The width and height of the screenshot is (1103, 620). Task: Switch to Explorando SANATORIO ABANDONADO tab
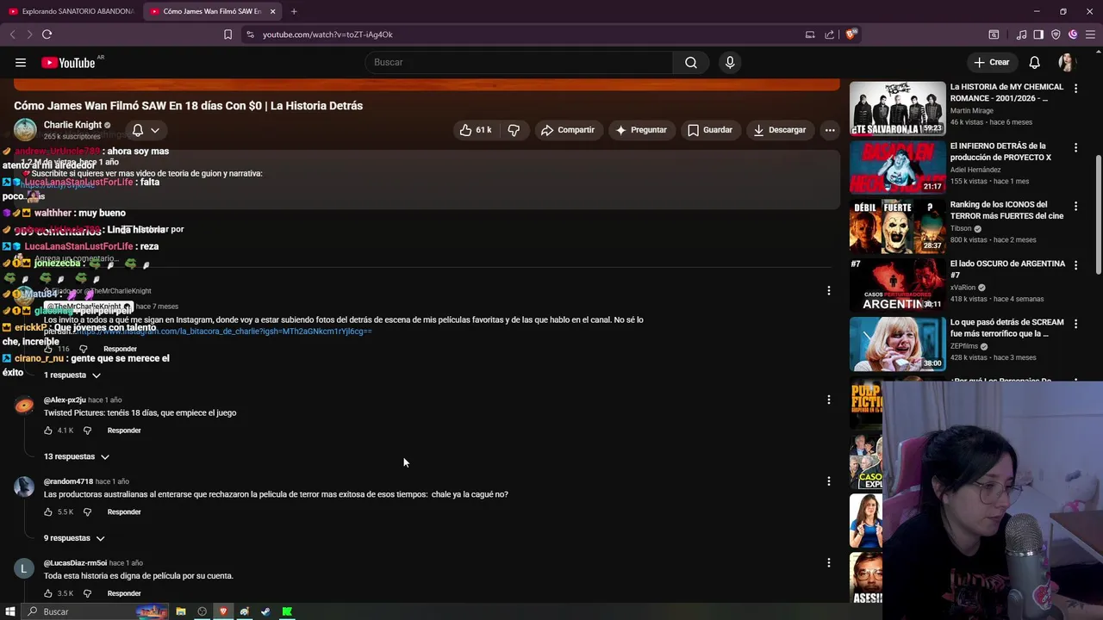[x=71, y=11]
